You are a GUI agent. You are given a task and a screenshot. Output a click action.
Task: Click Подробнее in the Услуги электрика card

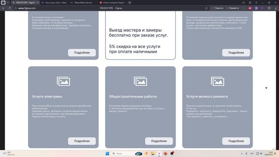tap(82, 141)
